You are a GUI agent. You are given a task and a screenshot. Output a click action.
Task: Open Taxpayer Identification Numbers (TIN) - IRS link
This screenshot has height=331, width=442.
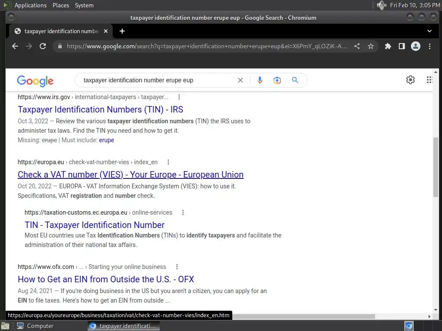tap(100, 109)
